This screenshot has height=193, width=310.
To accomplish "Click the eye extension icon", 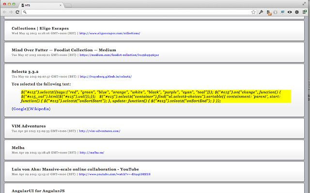I will [x=290, y=12].
